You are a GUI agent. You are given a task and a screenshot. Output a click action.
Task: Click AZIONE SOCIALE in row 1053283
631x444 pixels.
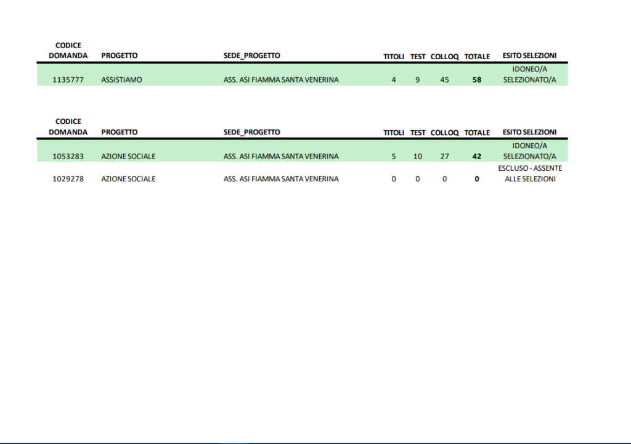click(x=128, y=157)
